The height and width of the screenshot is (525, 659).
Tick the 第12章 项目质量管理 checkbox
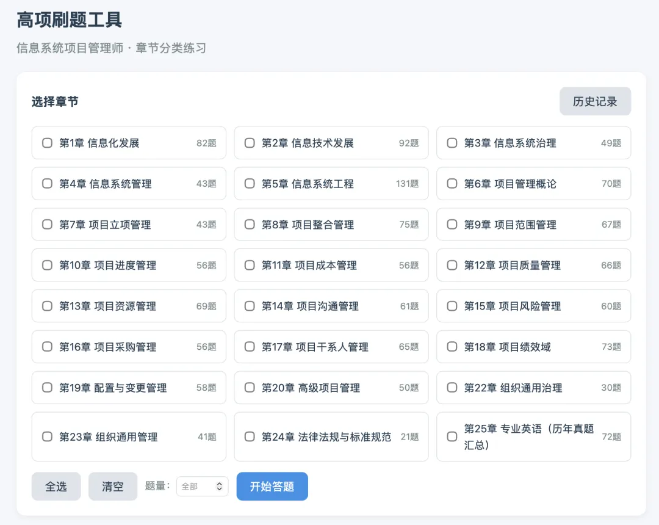click(452, 265)
